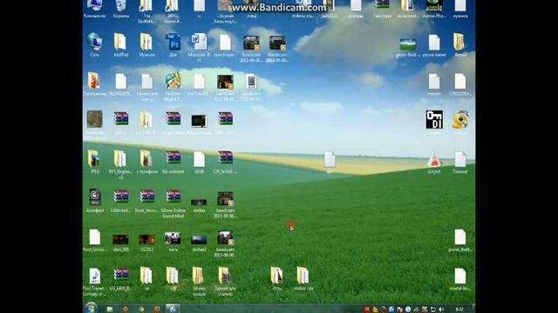Select the grand_theft file icon
This screenshot has height=313, width=558.
point(460,237)
